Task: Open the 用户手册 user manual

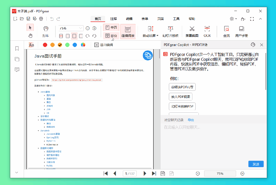Action: pos(241,31)
